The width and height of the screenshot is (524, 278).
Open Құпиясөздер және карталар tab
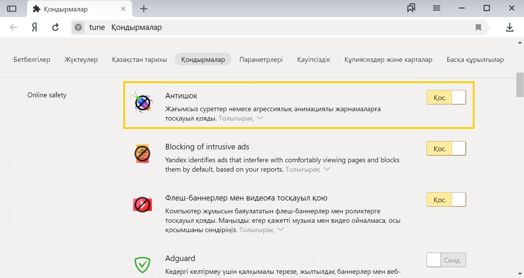pyautogui.click(x=388, y=59)
